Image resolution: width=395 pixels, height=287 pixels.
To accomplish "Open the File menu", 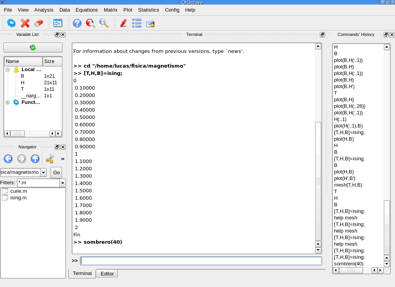I will coord(8,10).
